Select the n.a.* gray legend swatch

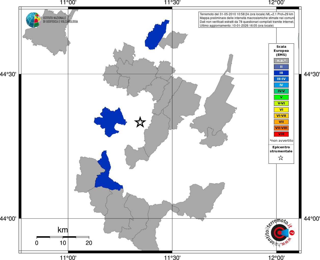point(281,61)
